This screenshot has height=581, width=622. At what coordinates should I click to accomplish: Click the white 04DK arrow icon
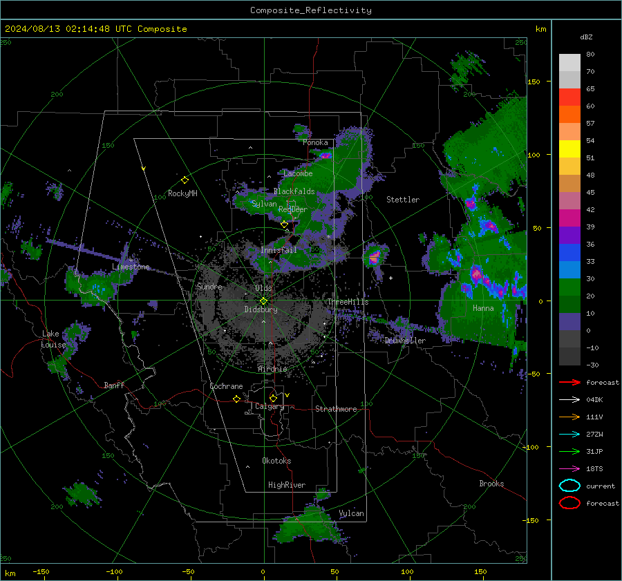[x=569, y=400]
